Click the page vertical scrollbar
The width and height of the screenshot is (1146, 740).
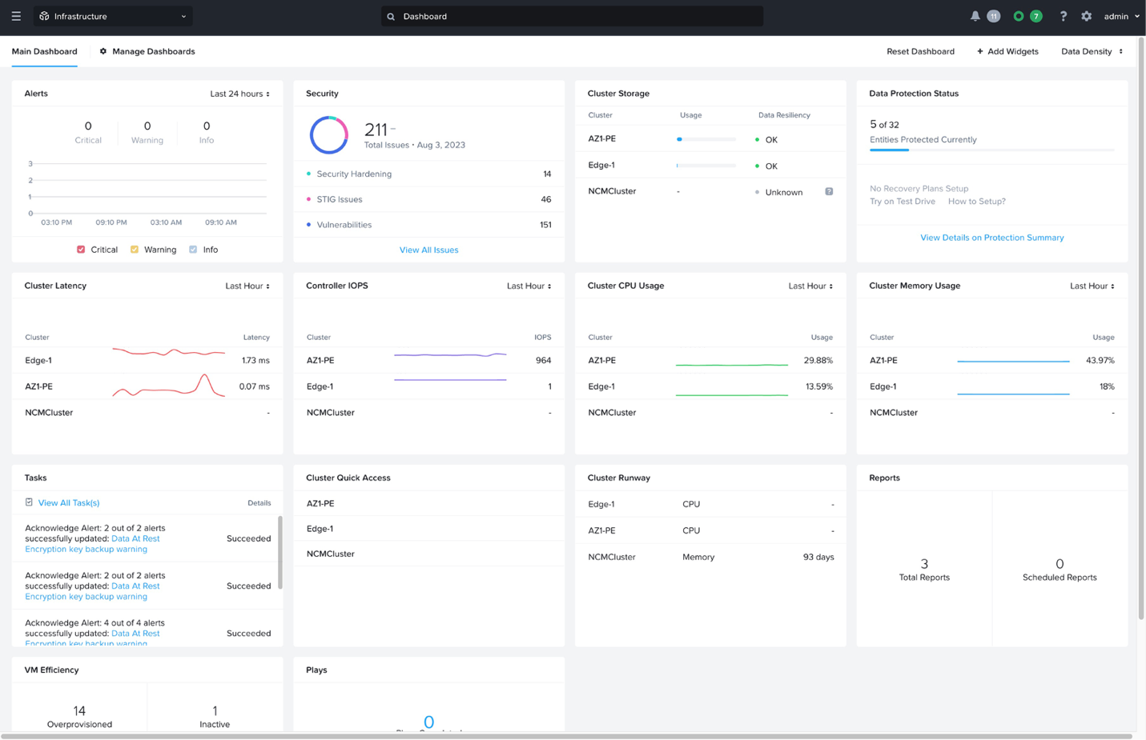coord(1141,328)
